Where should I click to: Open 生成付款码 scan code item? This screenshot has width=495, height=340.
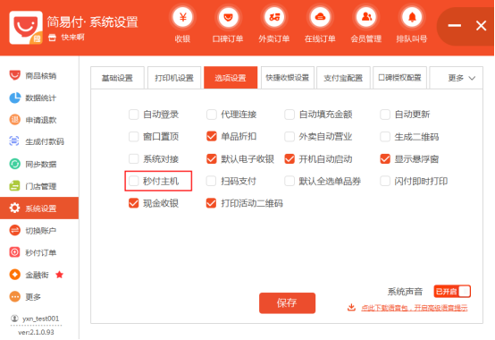click(x=39, y=141)
